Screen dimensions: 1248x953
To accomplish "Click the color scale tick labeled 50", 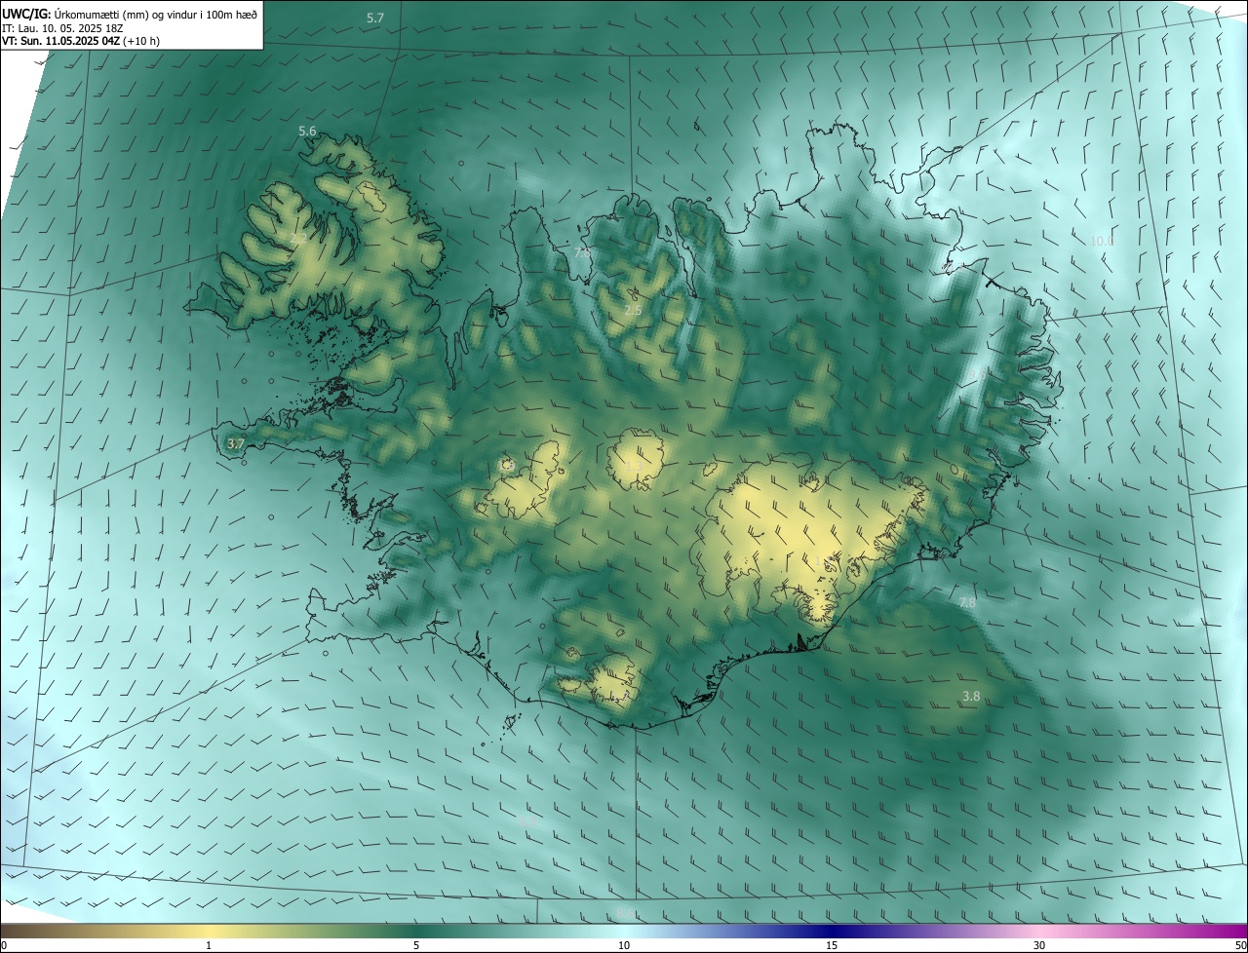I will [x=1240, y=945].
